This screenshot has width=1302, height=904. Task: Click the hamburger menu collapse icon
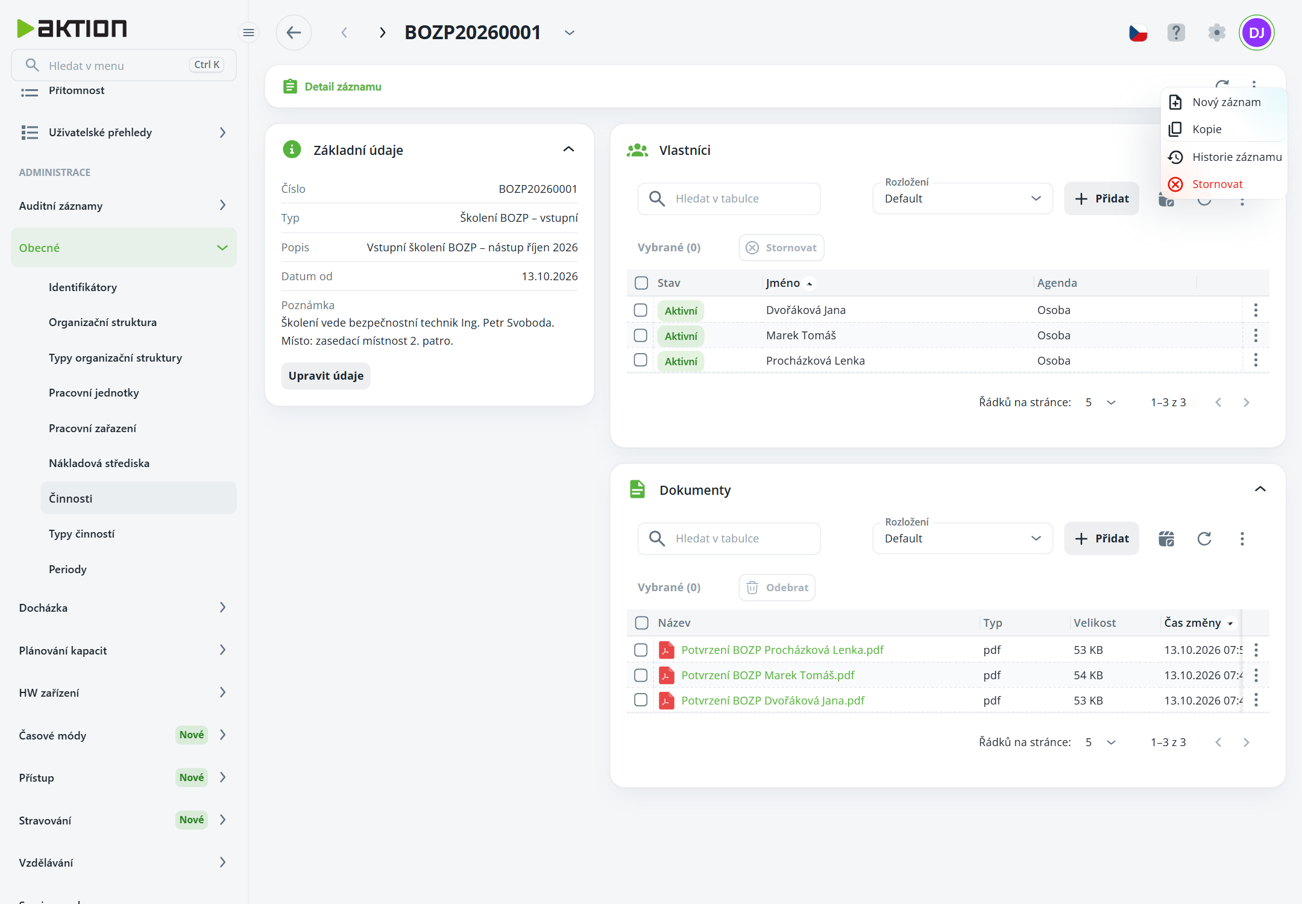[x=248, y=33]
